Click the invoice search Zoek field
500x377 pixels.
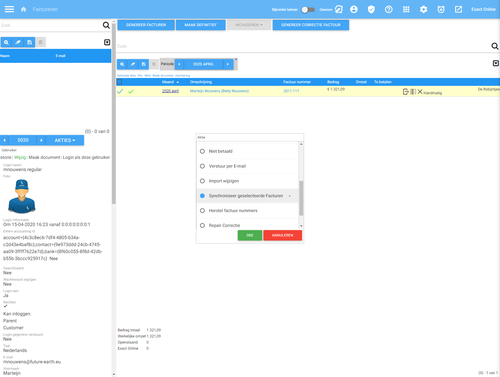tap(302, 46)
